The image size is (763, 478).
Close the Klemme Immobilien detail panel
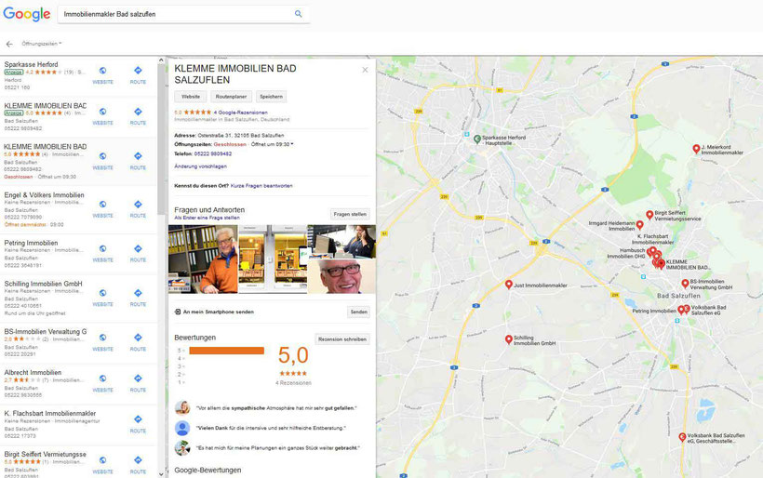[x=365, y=70]
